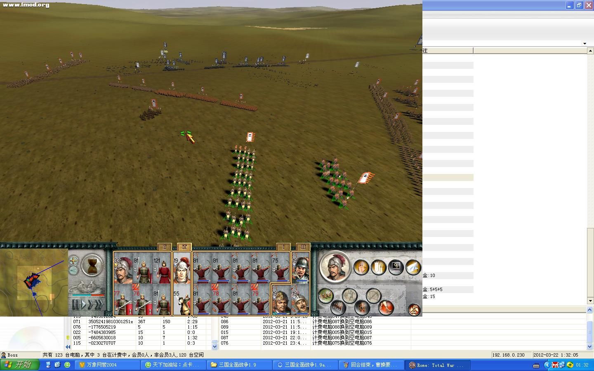Zoom in minimap with plus button
The height and width of the screenshot is (371, 594).
[73, 261]
